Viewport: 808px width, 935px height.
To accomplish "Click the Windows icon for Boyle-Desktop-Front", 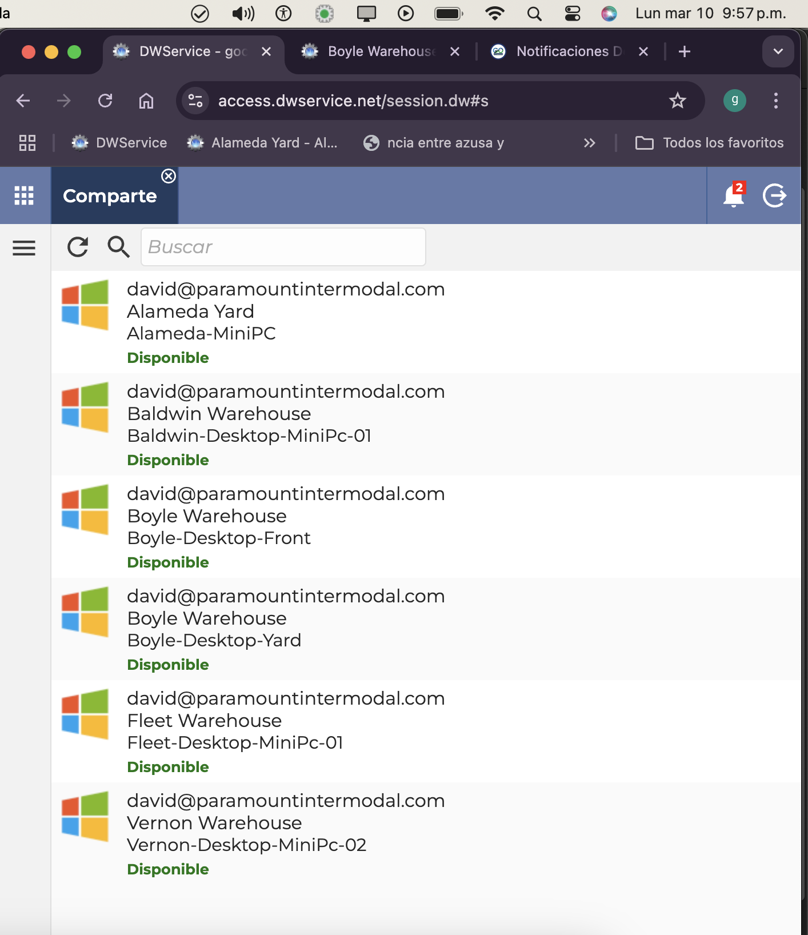I will [85, 510].
